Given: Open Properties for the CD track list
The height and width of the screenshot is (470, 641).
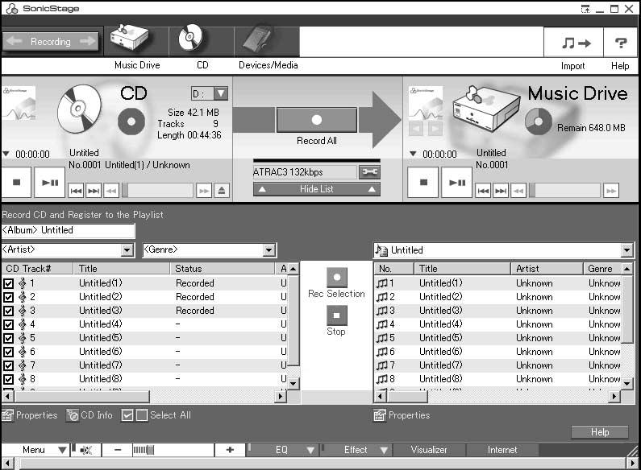Looking at the screenshot, I should coord(30,415).
